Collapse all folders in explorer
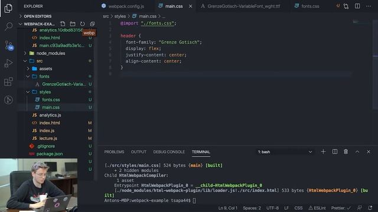 pos(92,24)
